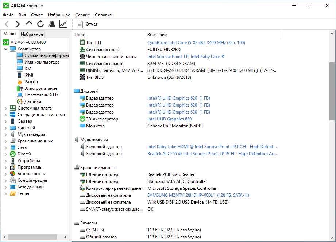Open the Отчёт menu
This screenshot has width=336, height=242.
(x=37, y=15)
